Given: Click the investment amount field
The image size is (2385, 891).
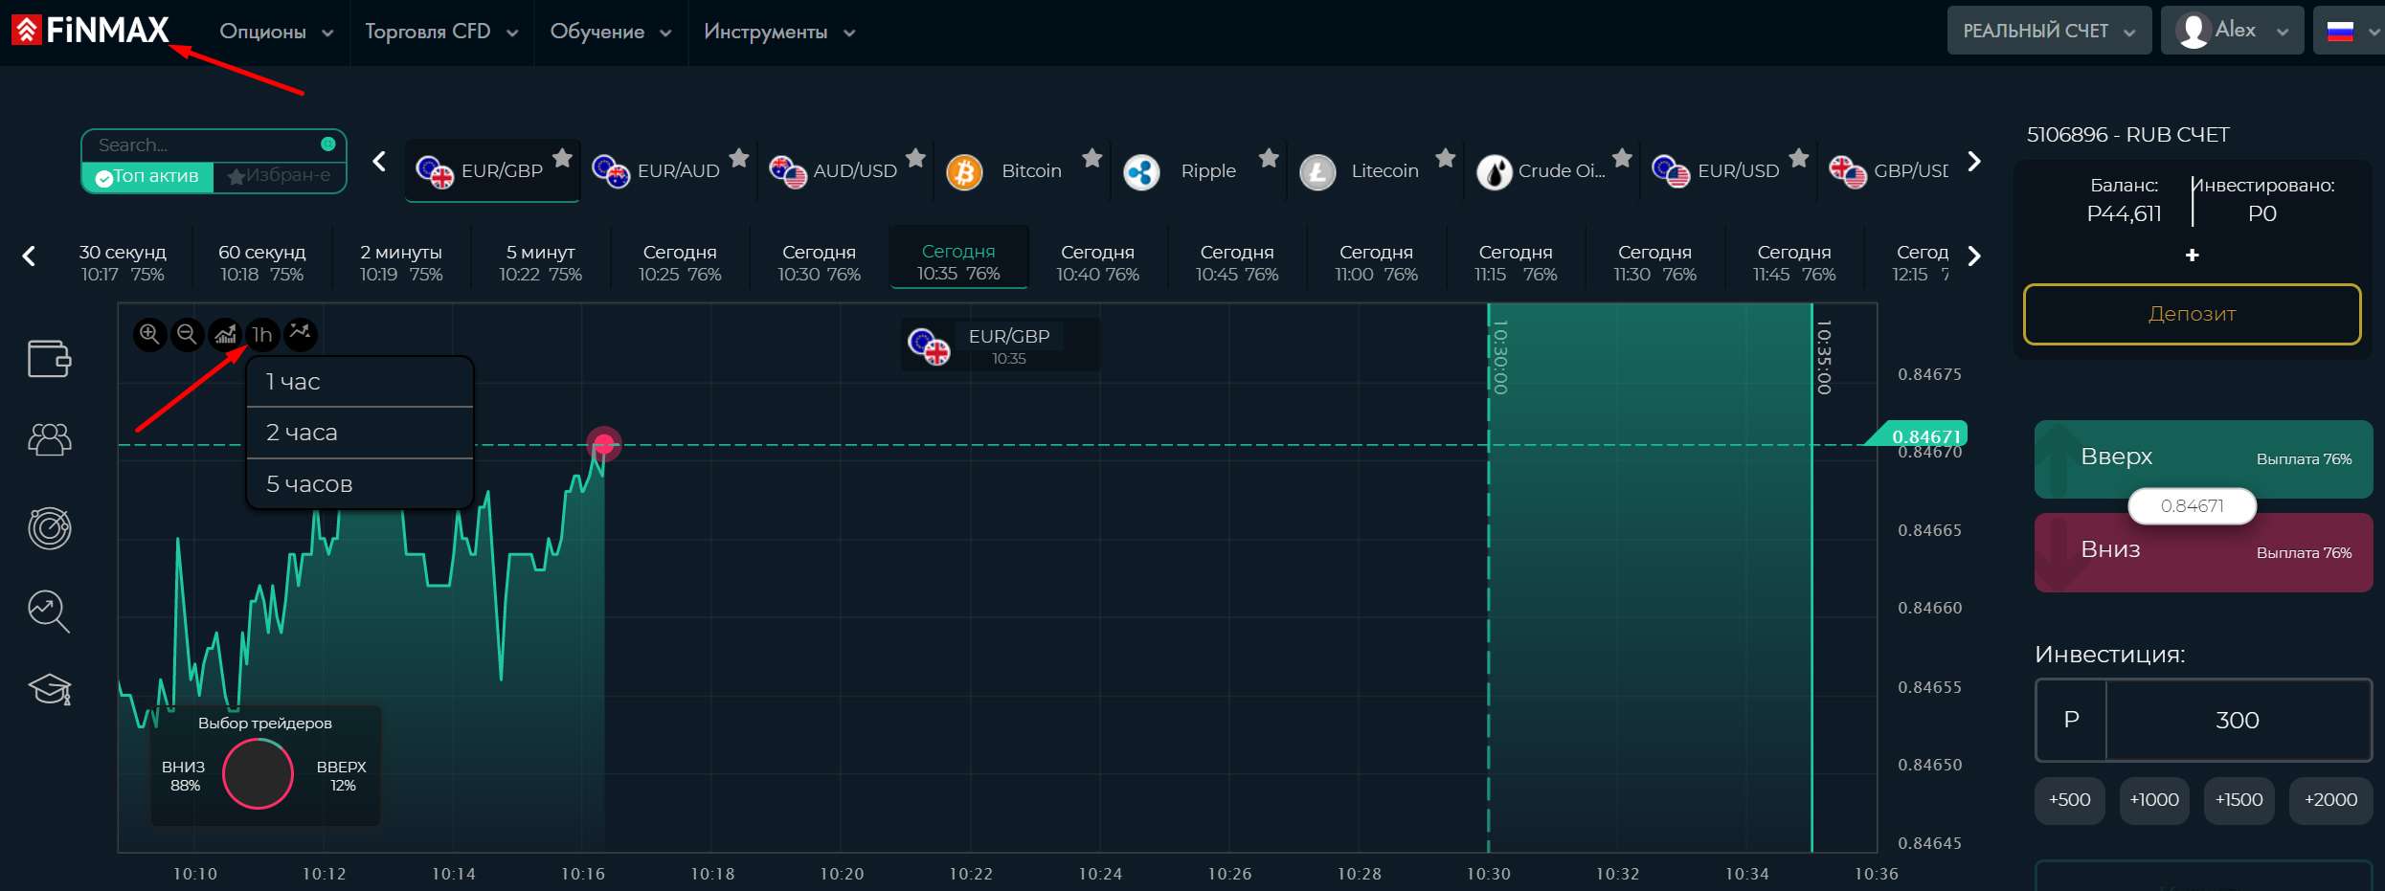Looking at the screenshot, I should coord(2238,720).
